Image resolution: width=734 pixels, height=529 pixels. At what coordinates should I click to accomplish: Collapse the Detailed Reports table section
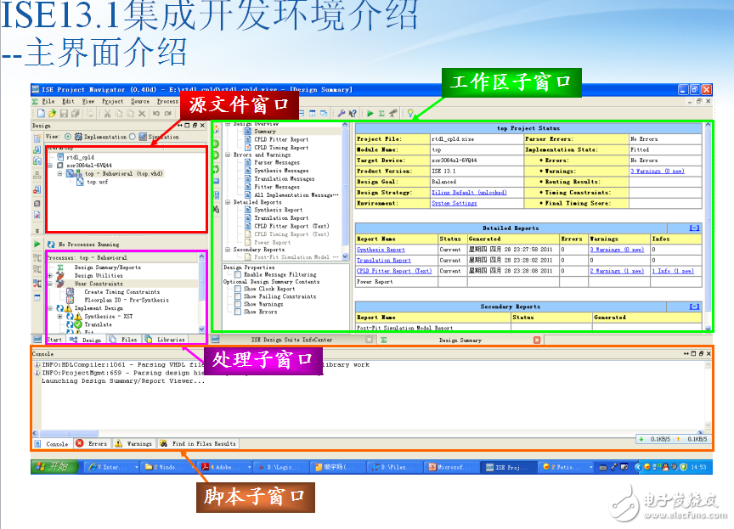694,228
